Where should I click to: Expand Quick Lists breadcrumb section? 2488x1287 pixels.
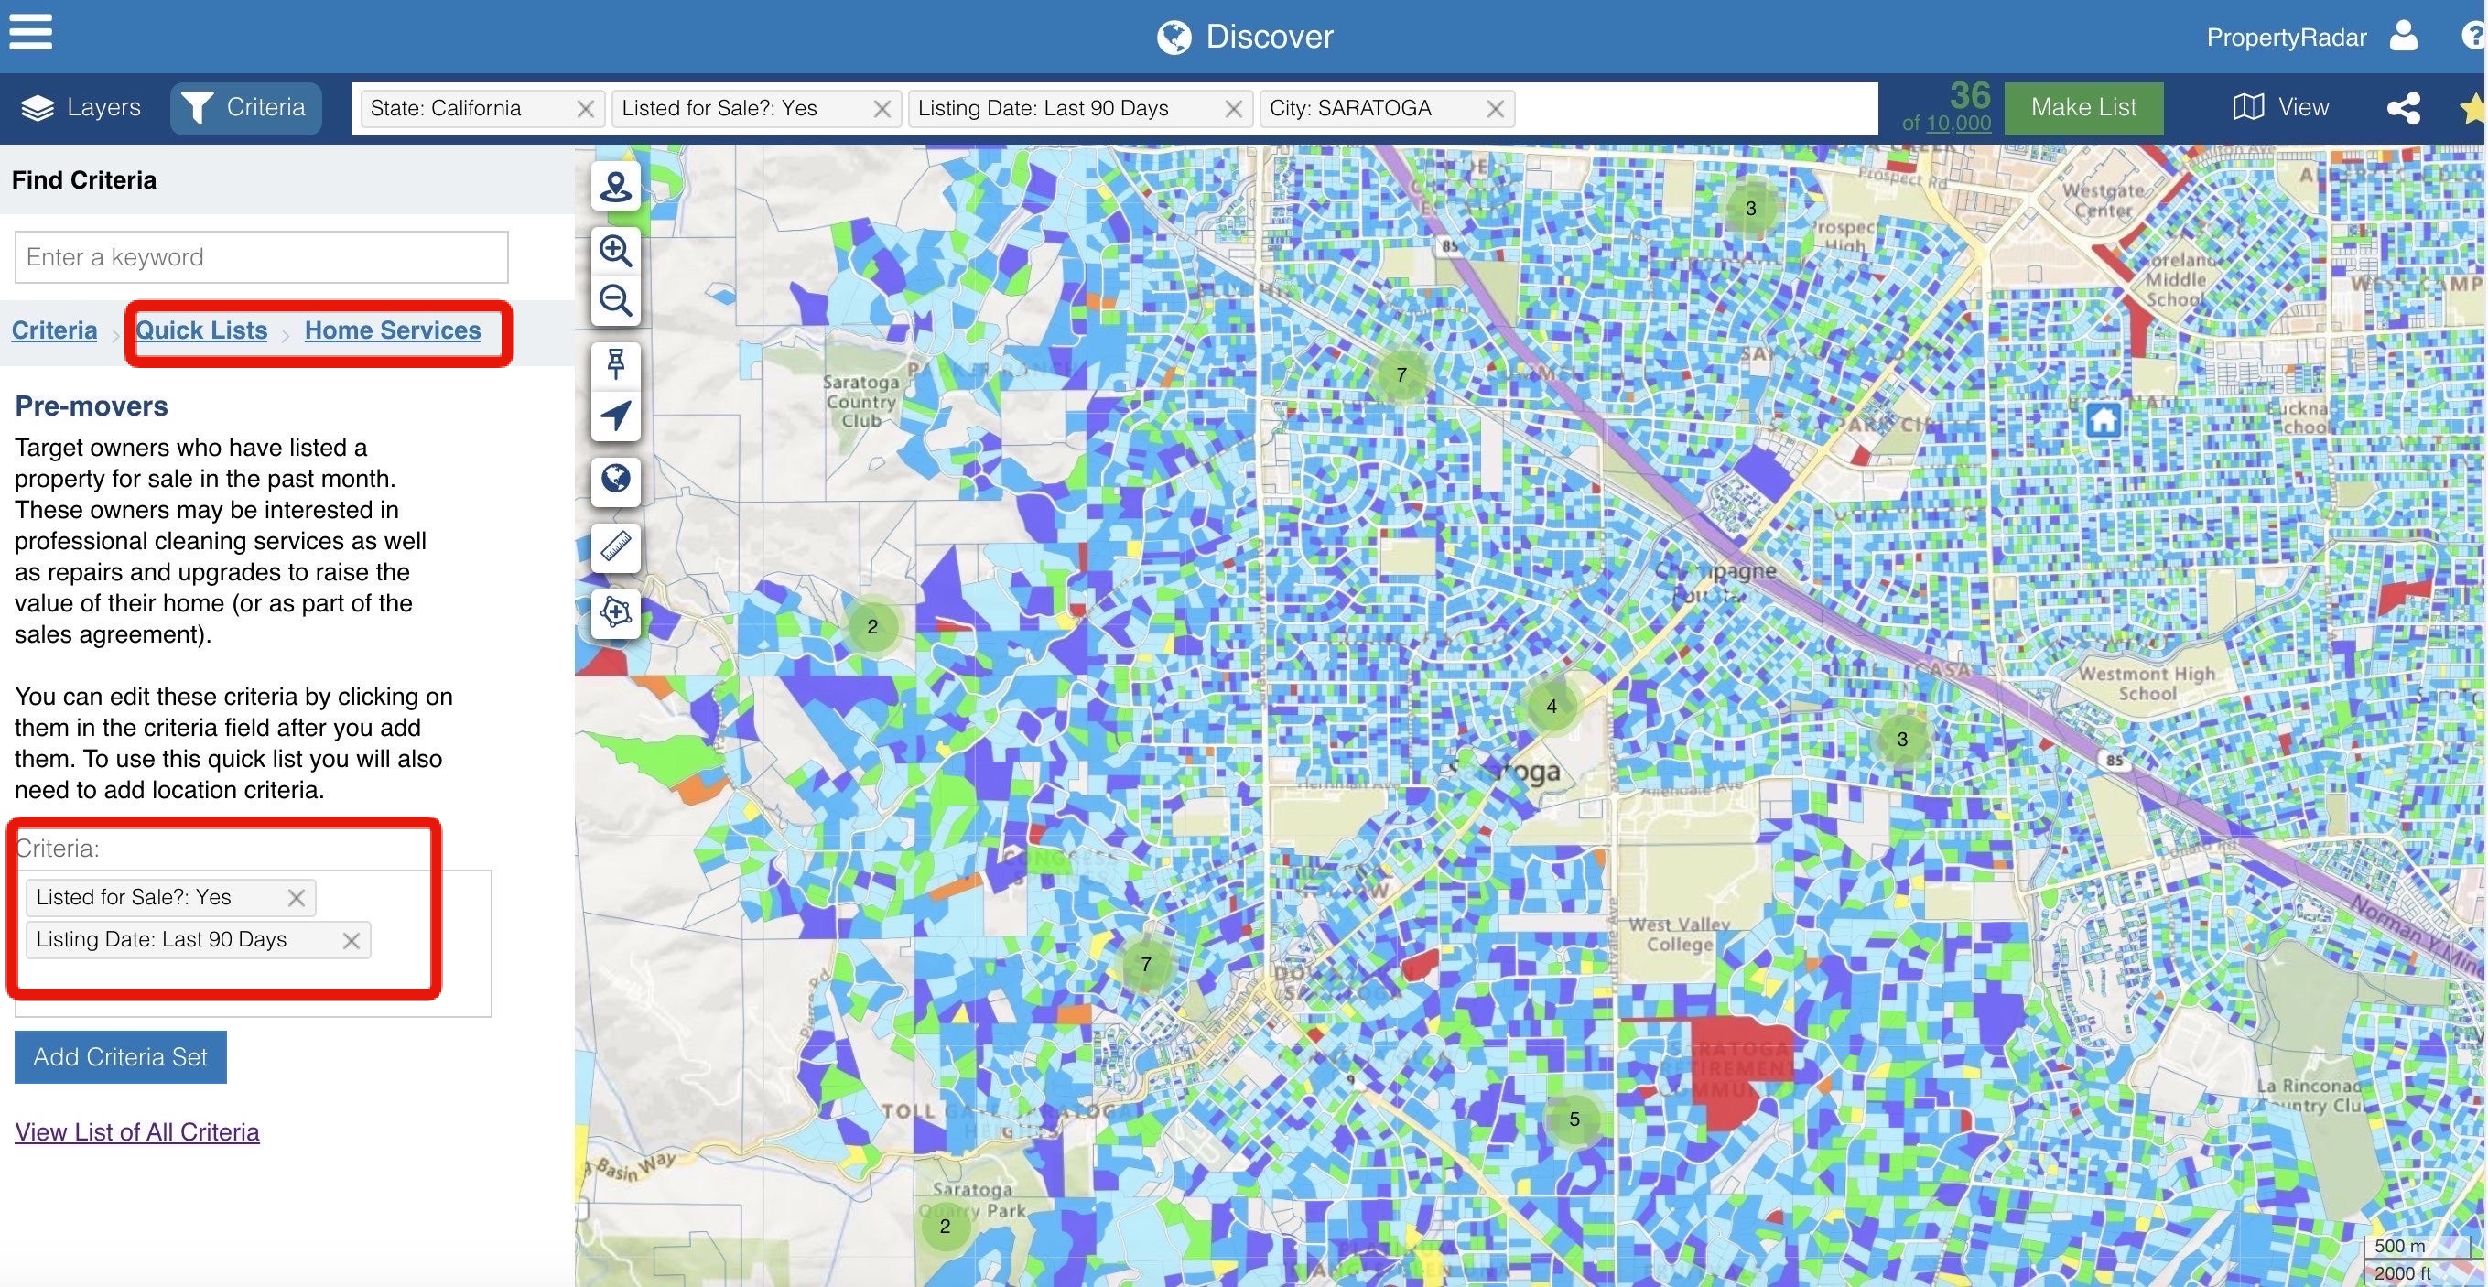pos(200,329)
